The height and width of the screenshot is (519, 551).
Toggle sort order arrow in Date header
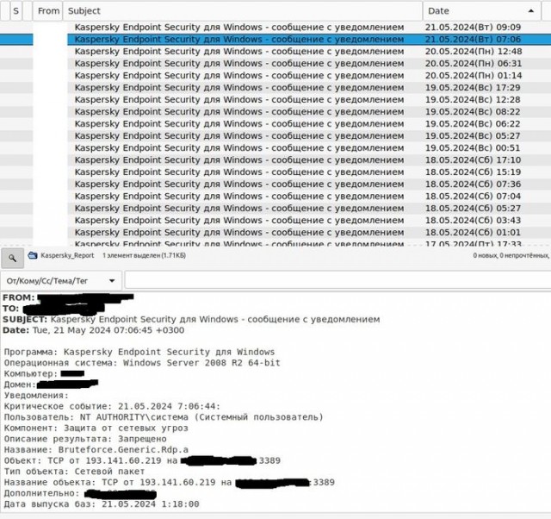[x=531, y=11]
